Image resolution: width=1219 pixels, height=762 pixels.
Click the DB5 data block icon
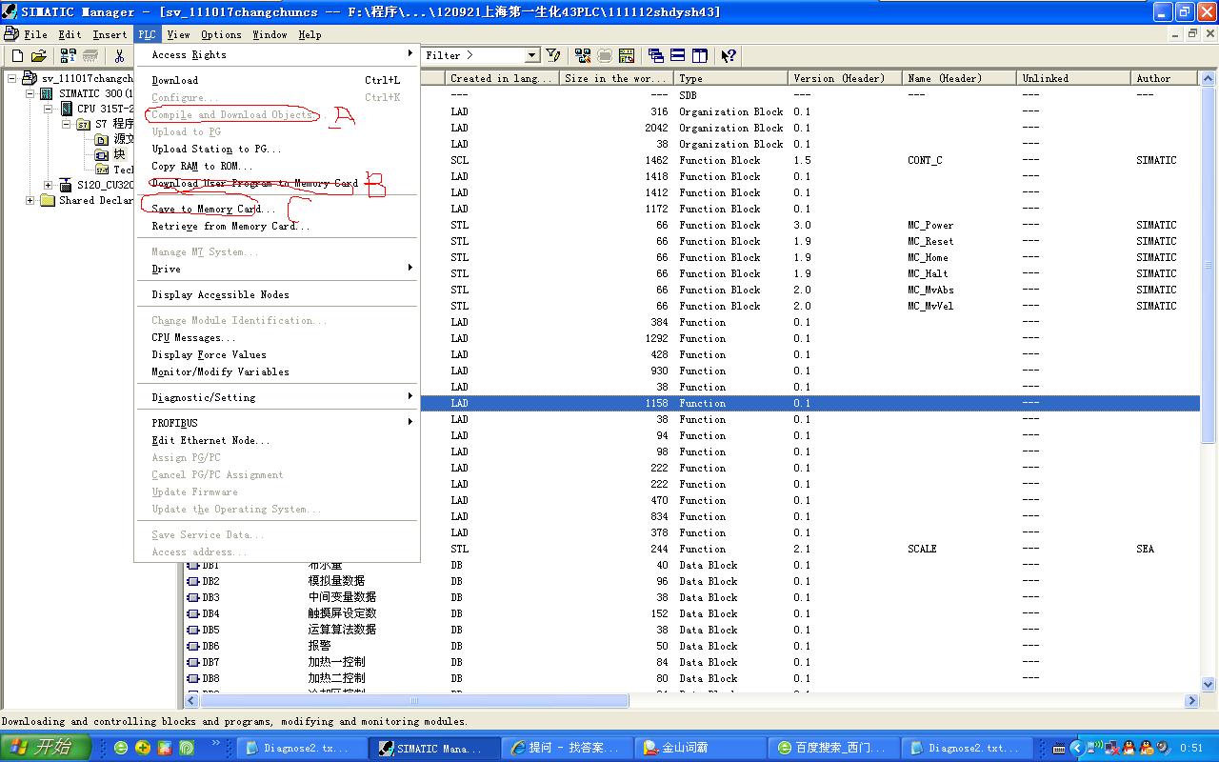click(193, 630)
